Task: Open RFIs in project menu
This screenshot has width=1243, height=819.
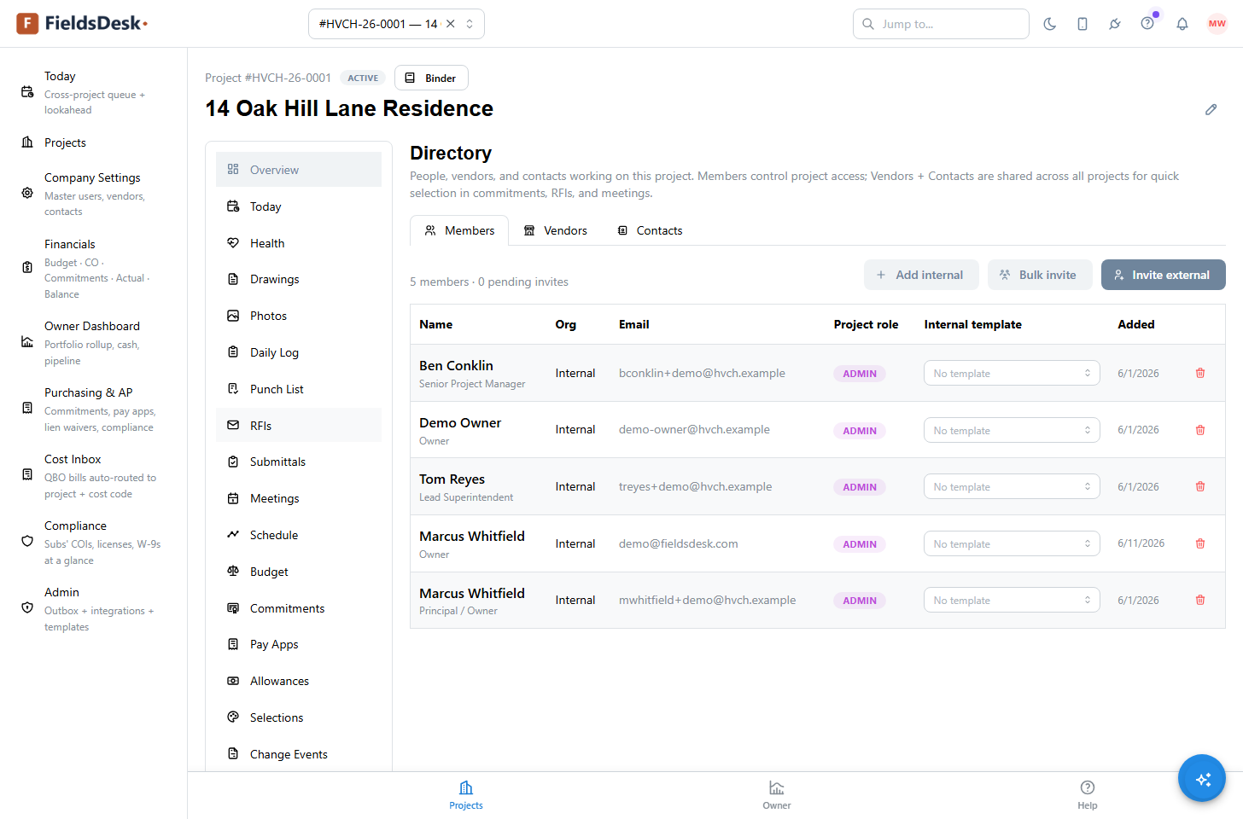Action: click(299, 426)
